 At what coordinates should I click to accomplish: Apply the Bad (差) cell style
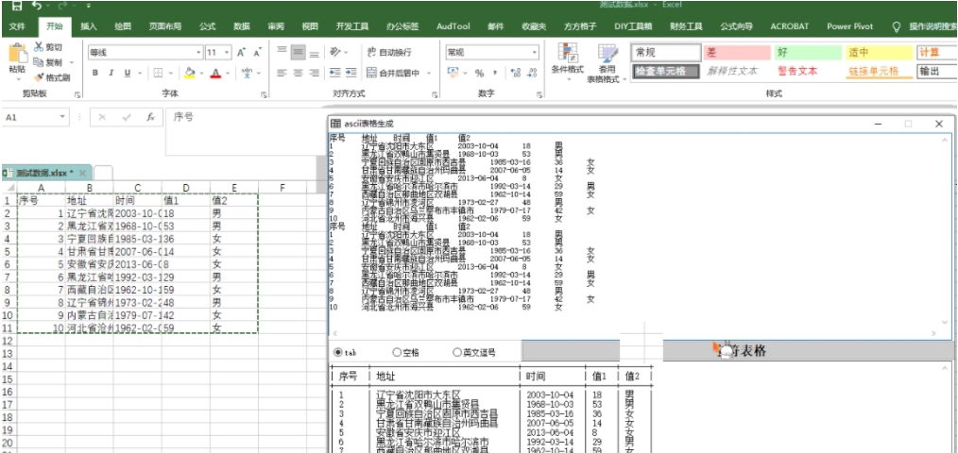tap(737, 53)
